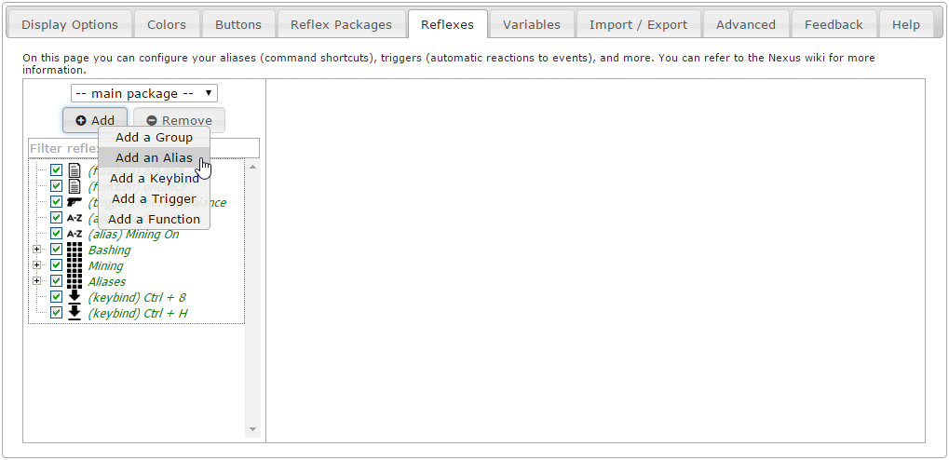The height and width of the screenshot is (460, 949).
Task: Open the main package dropdown
Action: click(x=144, y=93)
